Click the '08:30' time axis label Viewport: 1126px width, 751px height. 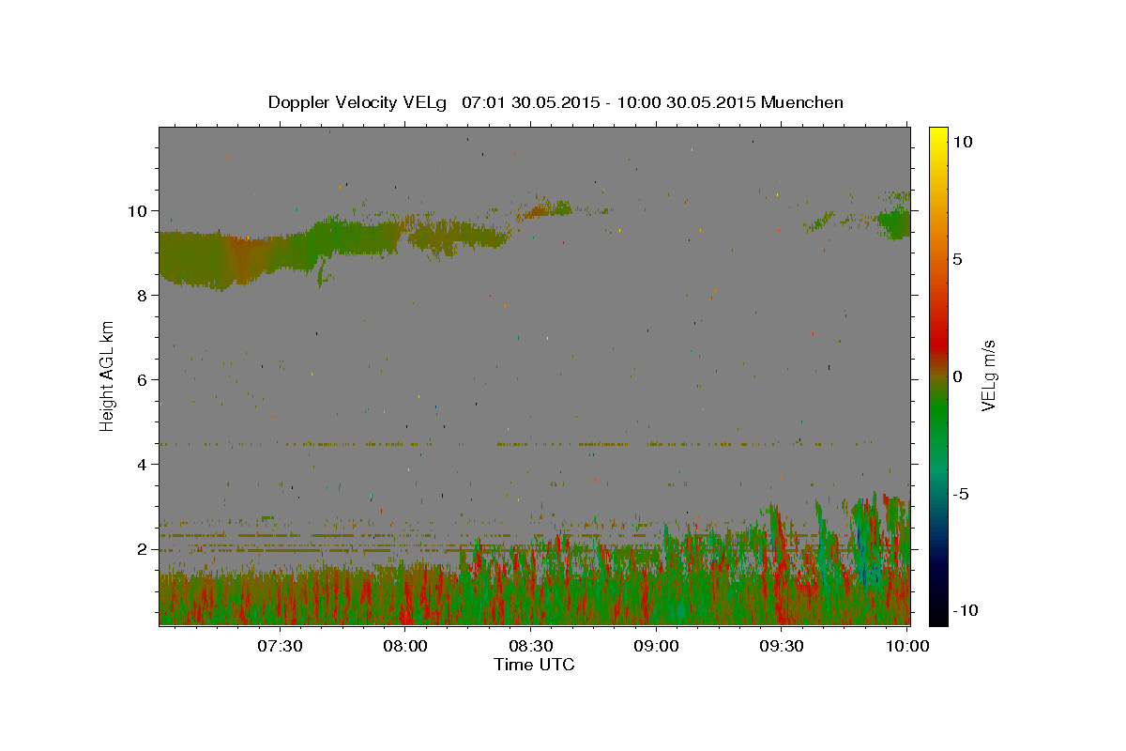(531, 646)
